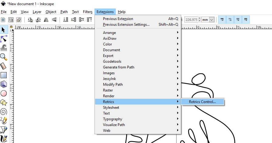272x143 pixels.
Task: Select the Rectangle tool
Action: [x=3, y=75]
